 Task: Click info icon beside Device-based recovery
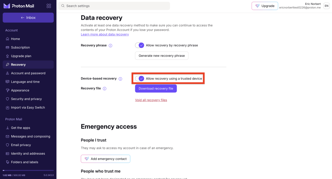tap(120, 79)
